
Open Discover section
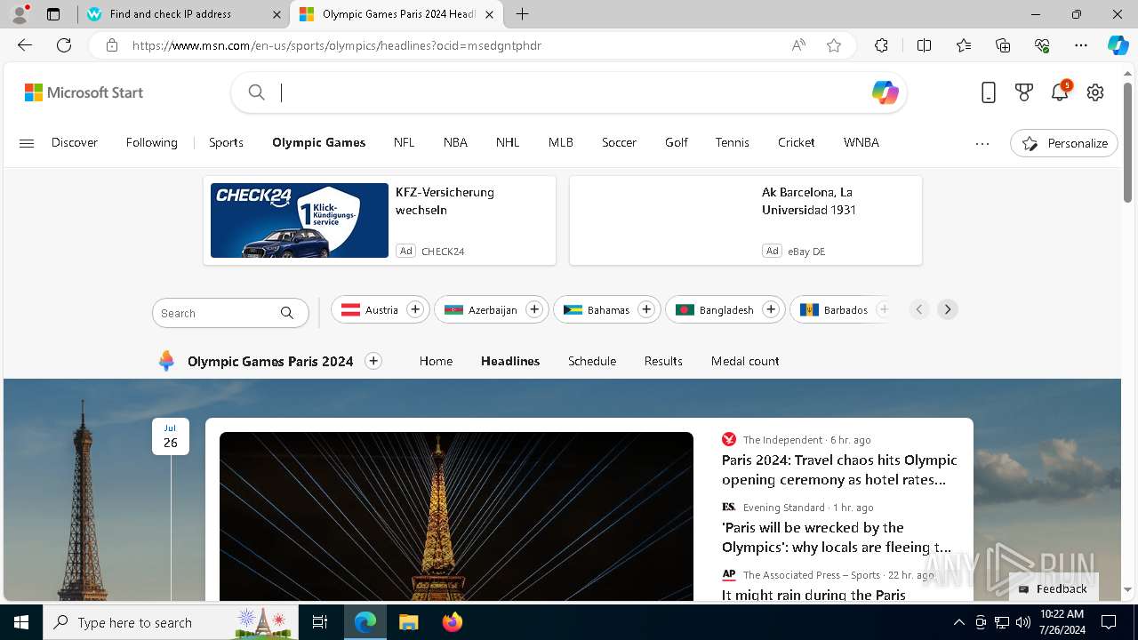75,142
